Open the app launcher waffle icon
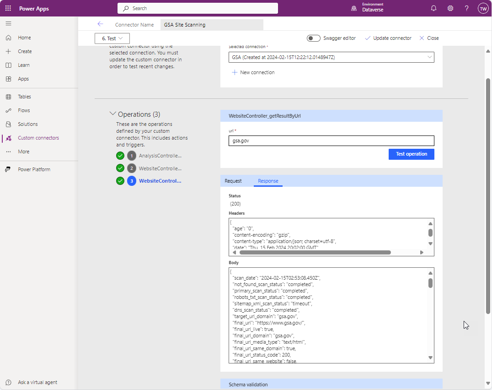 (x=8, y=9)
